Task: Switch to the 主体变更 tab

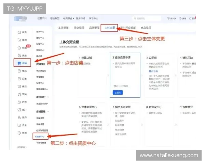Action: [110, 28]
